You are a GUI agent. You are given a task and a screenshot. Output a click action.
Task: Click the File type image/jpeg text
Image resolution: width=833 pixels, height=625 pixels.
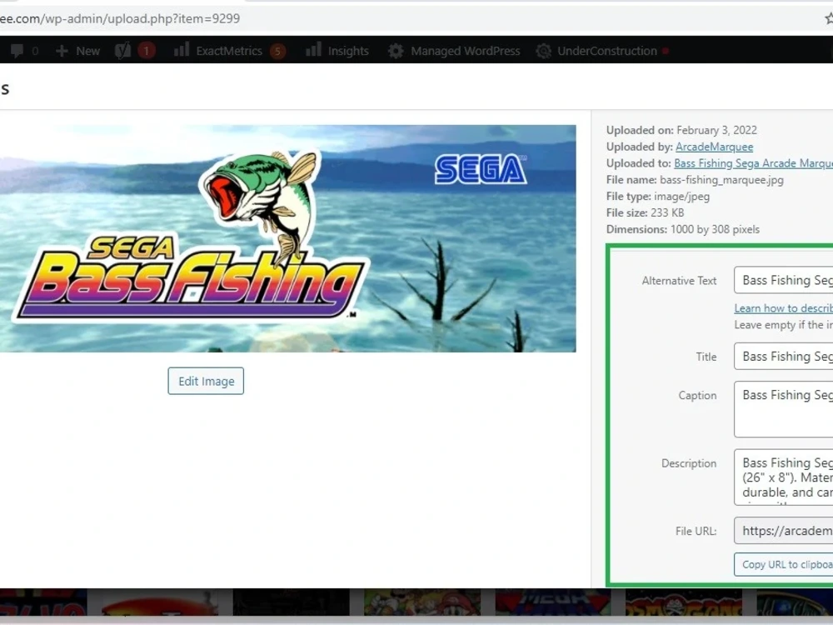658,196
